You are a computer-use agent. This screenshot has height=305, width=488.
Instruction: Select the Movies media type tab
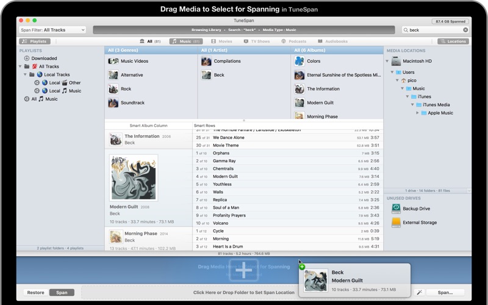tap(221, 41)
